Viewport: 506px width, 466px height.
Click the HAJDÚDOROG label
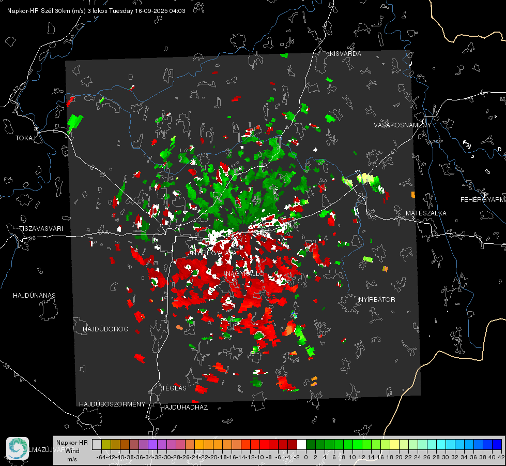[x=105, y=329]
